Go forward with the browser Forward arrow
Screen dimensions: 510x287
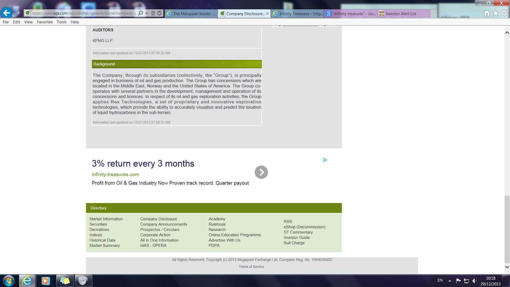pyautogui.click(x=18, y=13)
